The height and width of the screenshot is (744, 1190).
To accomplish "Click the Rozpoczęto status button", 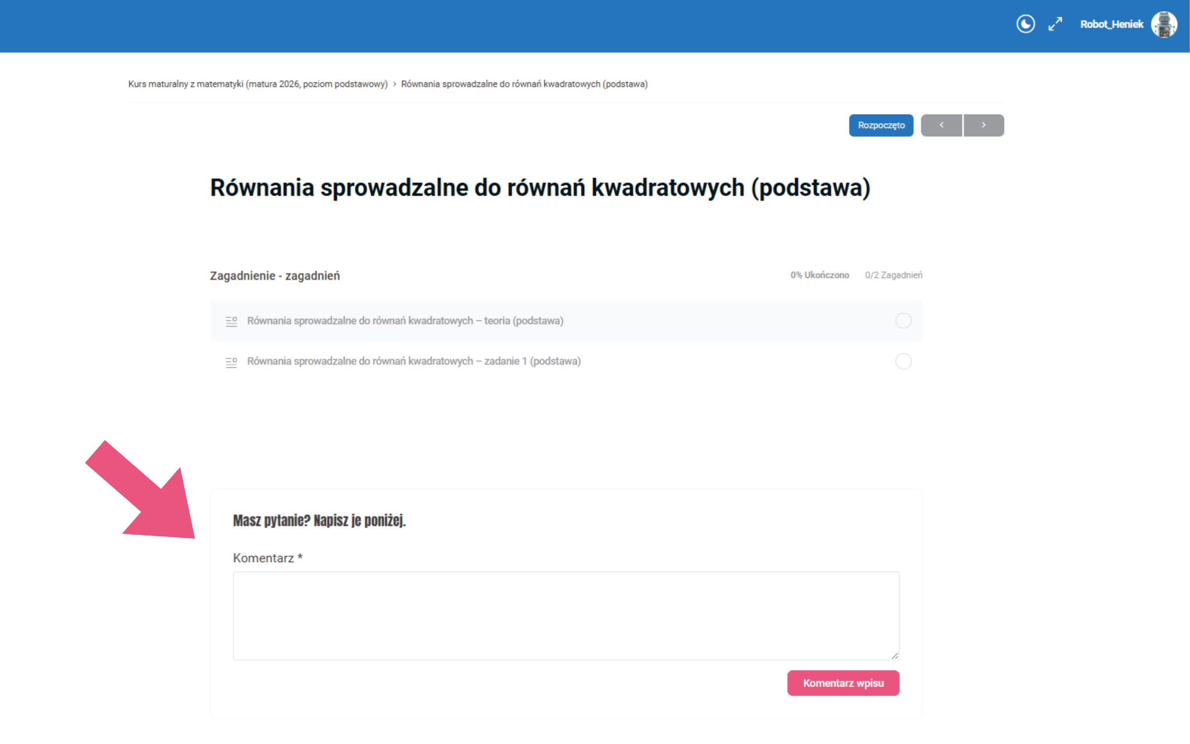I will (x=881, y=126).
